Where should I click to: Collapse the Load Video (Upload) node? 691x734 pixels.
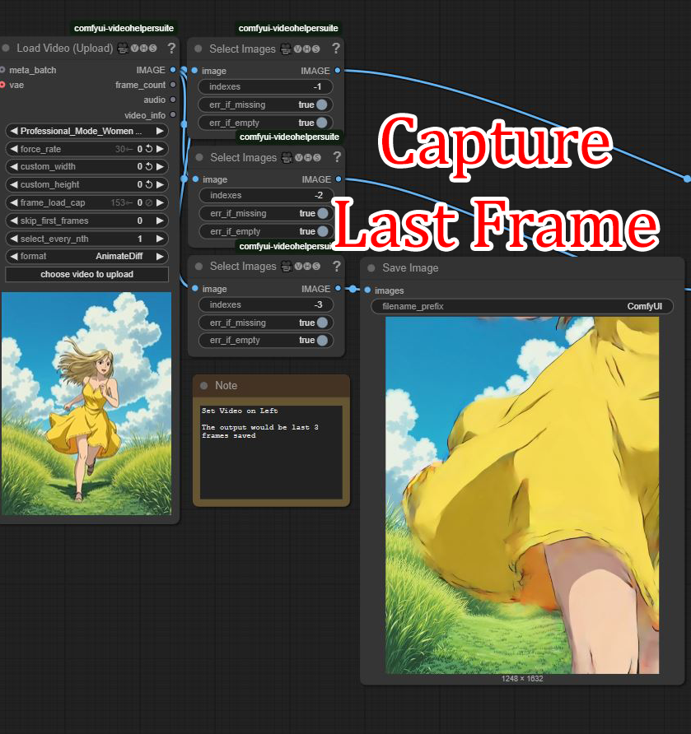point(6,48)
